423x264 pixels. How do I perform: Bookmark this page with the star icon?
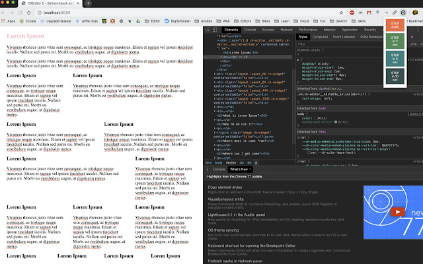[341, 13]
